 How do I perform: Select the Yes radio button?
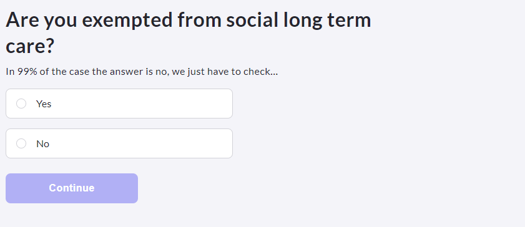pyautogui.click(x=21, y=104)
